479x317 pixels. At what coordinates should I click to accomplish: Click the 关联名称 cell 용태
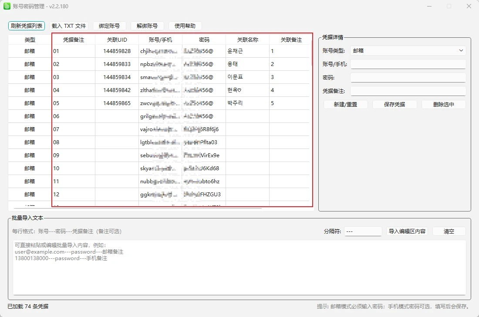248,64
